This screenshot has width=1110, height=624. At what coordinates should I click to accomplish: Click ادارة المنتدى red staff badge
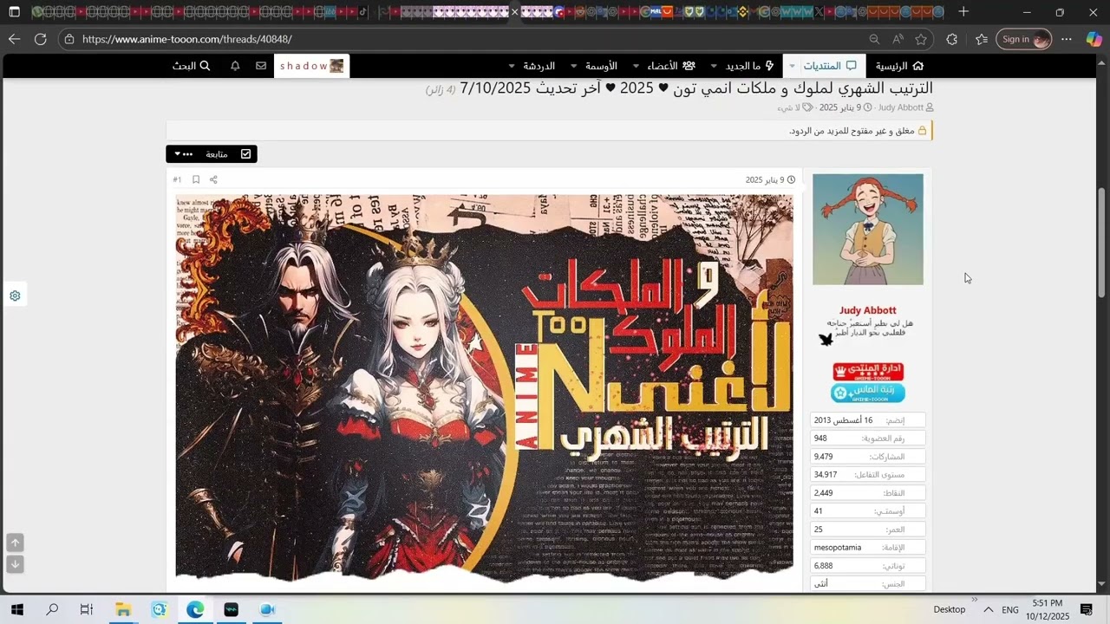pos(868,372)
